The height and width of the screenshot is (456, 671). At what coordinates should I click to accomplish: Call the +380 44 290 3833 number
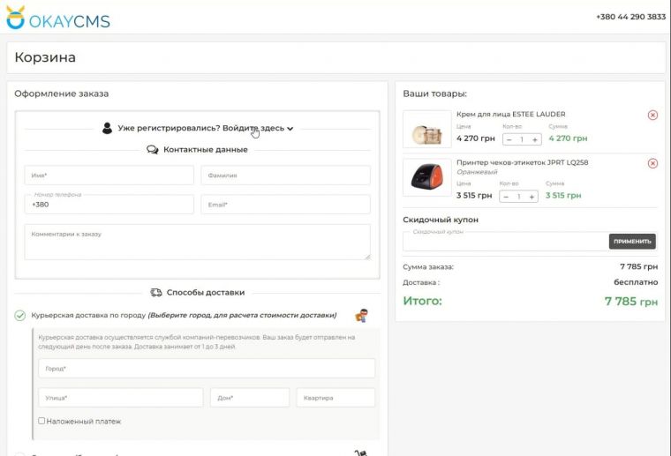point(630,17)
